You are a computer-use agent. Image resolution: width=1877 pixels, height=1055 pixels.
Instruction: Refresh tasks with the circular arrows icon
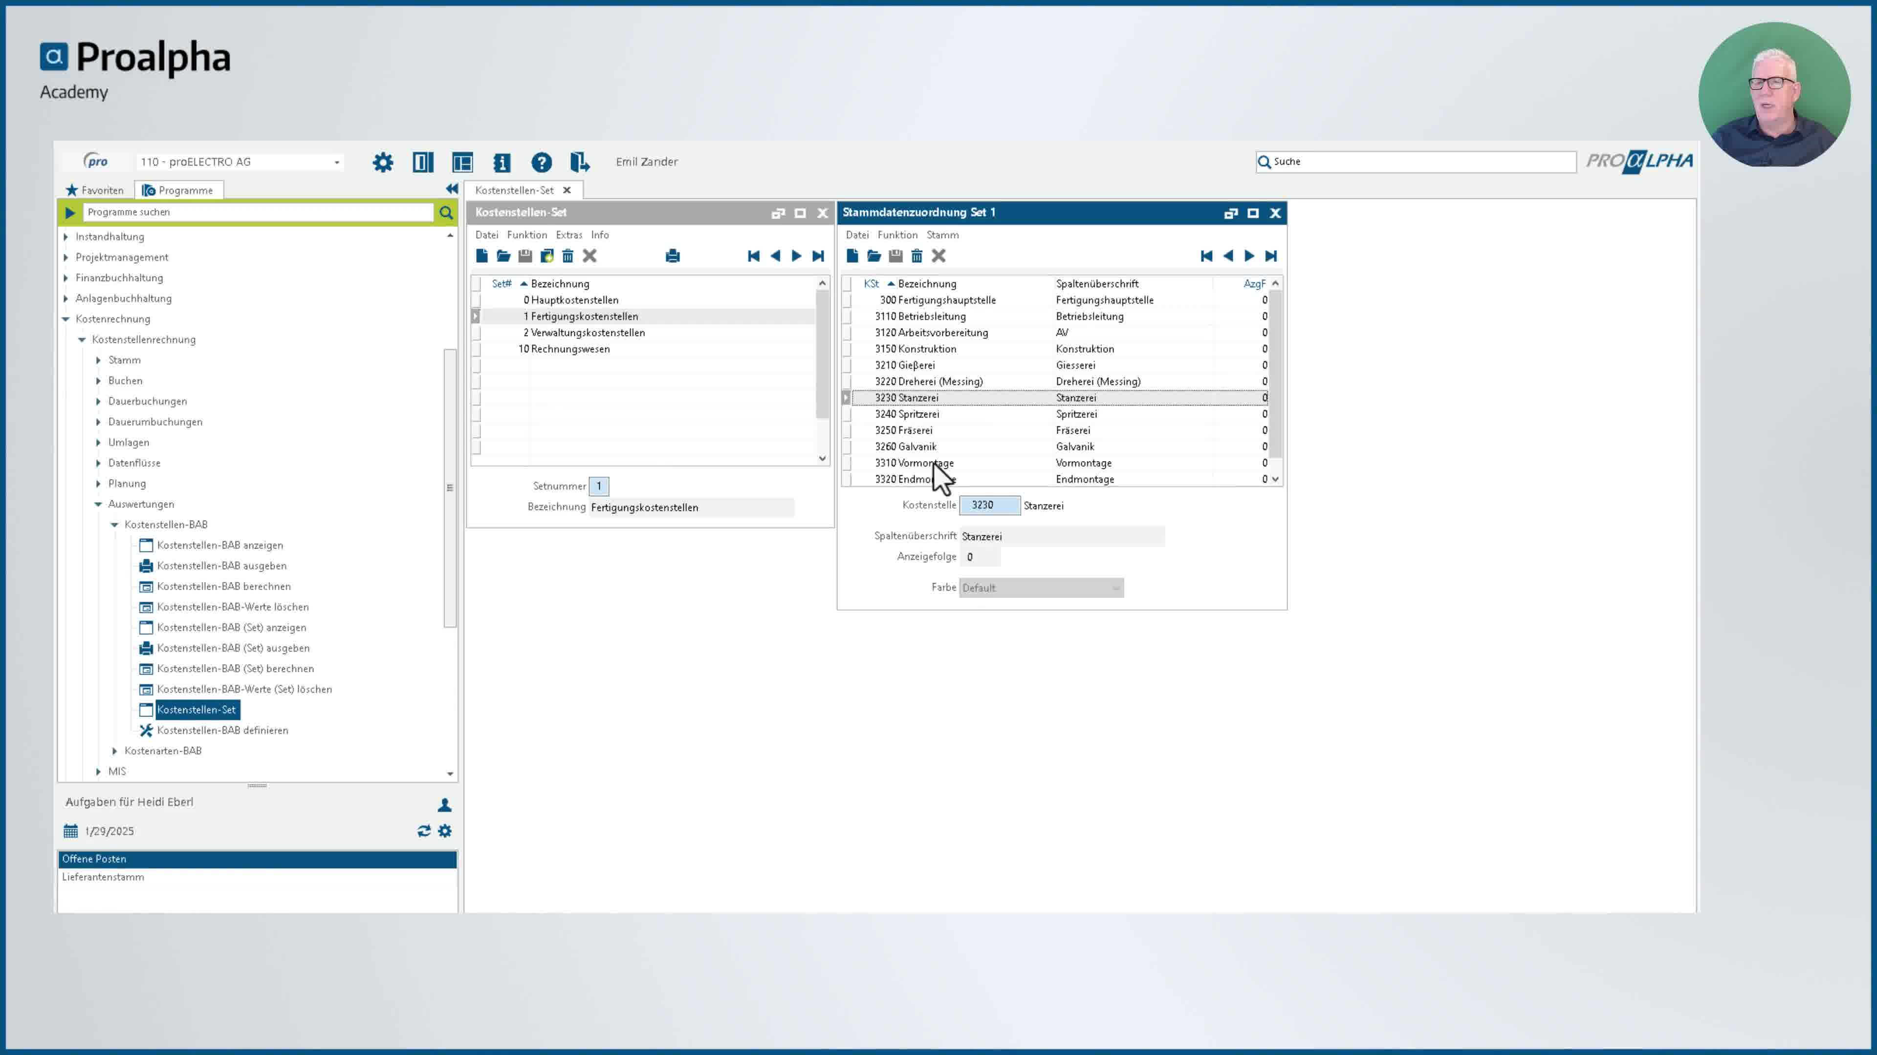424,831
